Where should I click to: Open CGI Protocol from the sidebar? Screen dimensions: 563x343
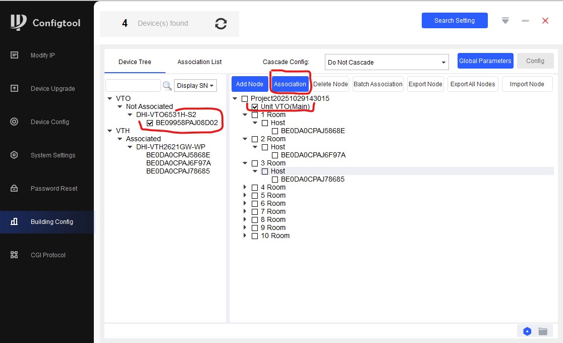pos(48,255)
